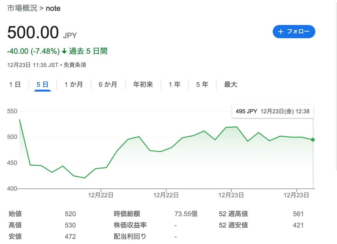This screenshot has width=337, height=244.
Task: Click the plus icon in フォロー button
Action: pos(281,32)
